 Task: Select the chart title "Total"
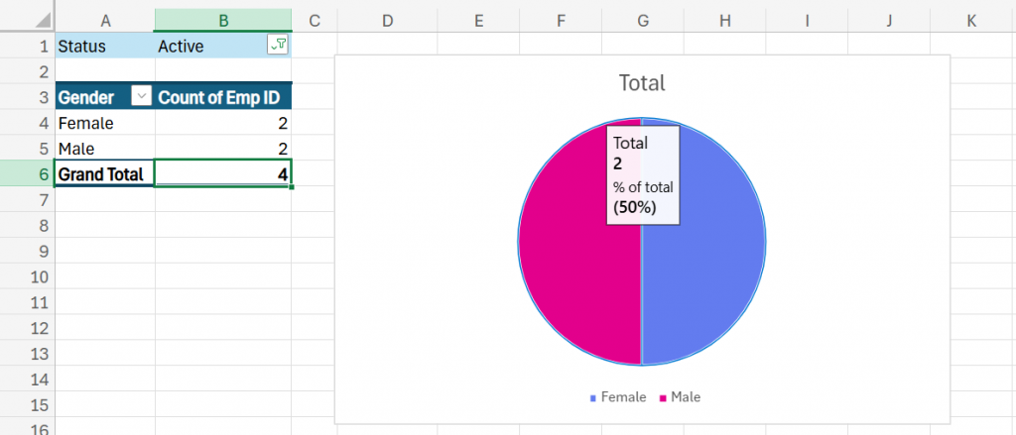pos(642,83)
